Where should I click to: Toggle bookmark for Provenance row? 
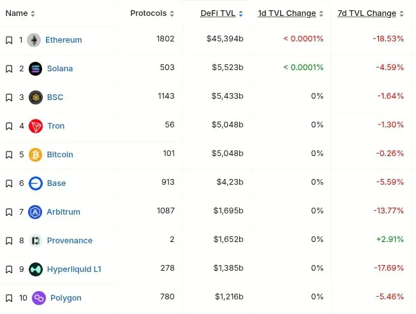(9, 241)
